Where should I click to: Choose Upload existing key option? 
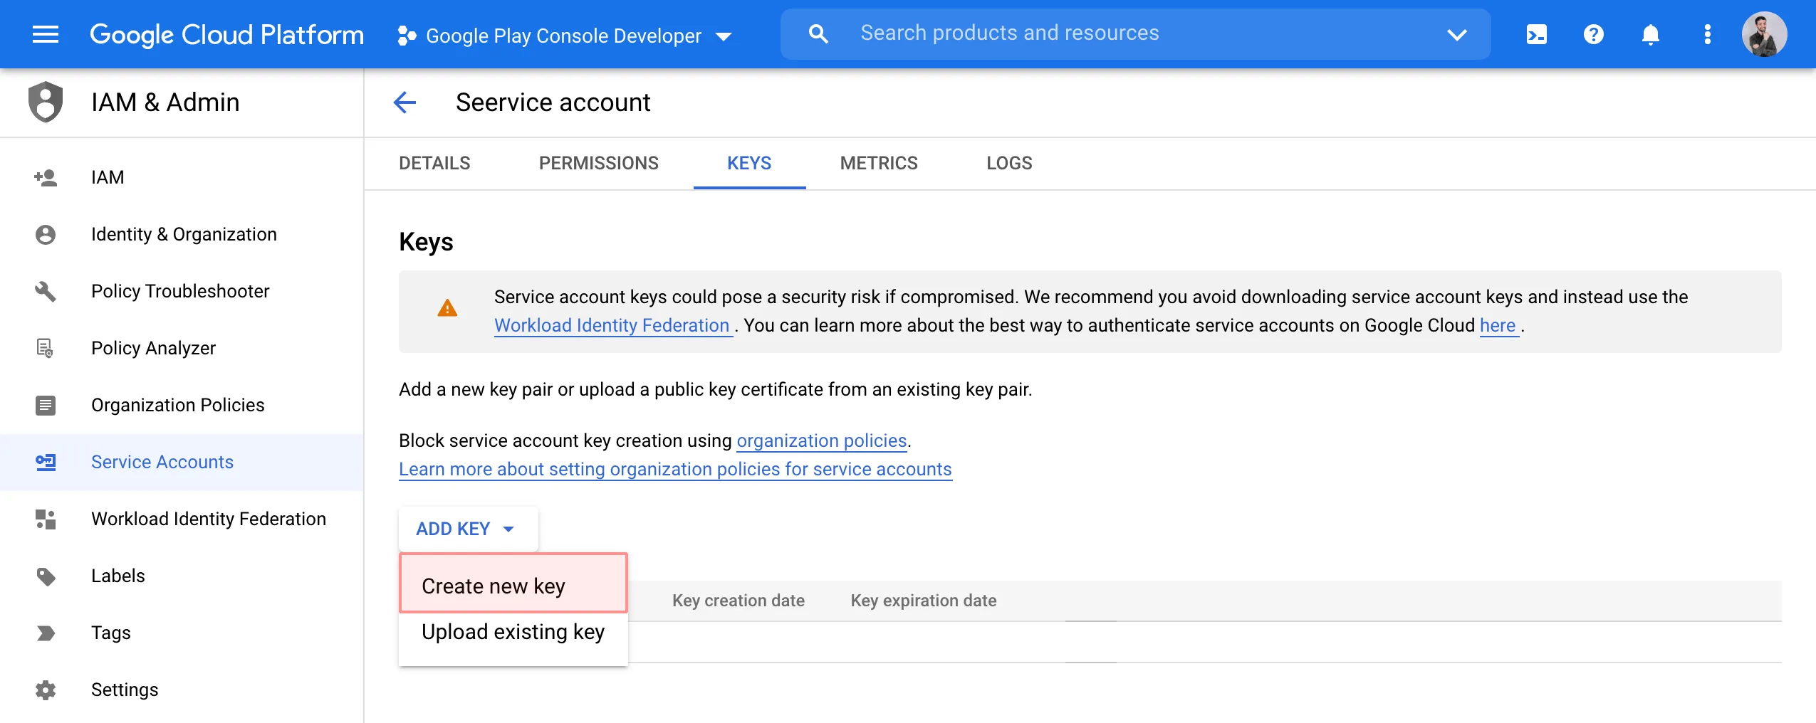click(x=513, y=632)
